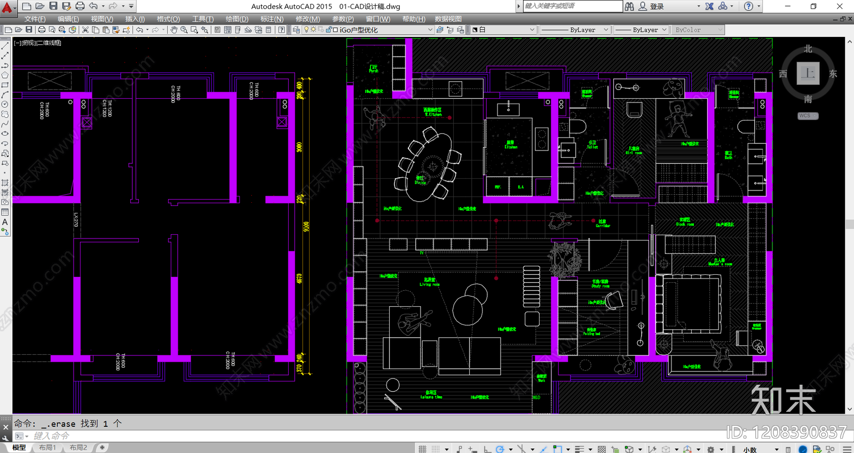Screen dimensions: 854x453
Task: Open the Help question mark toolbar icon
Action: 281,30
